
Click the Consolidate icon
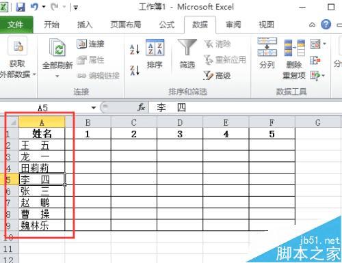(x=315, y=60)
